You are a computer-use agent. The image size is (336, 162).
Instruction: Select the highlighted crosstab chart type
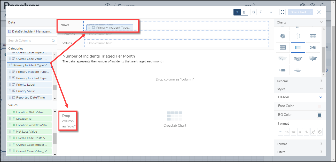298,47
